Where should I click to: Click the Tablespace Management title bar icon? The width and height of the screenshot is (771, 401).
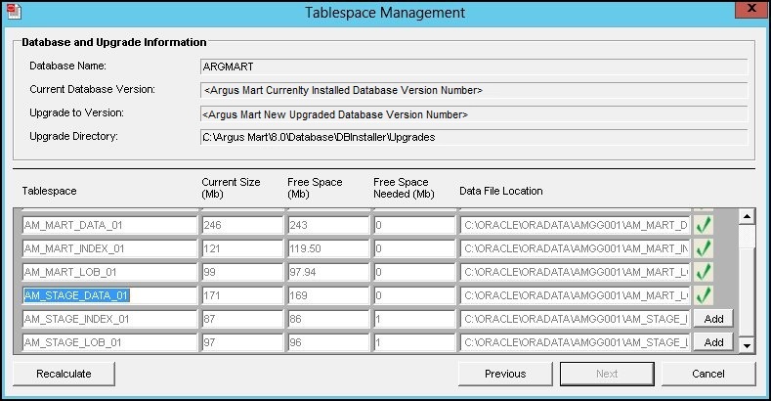[x=14, y=12]
